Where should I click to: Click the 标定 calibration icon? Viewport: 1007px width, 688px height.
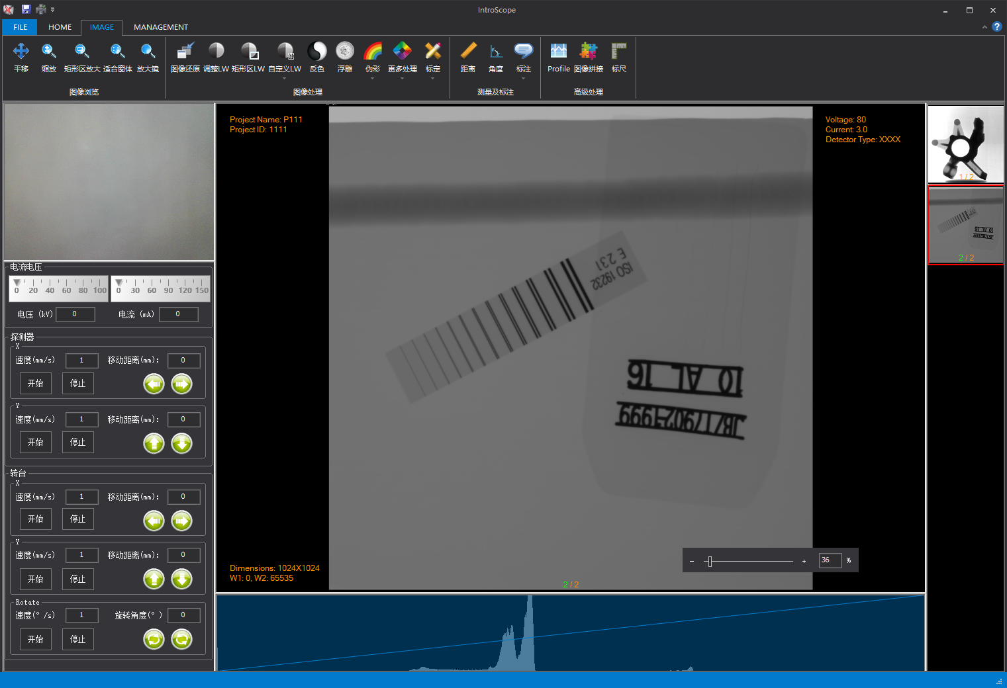433,58
